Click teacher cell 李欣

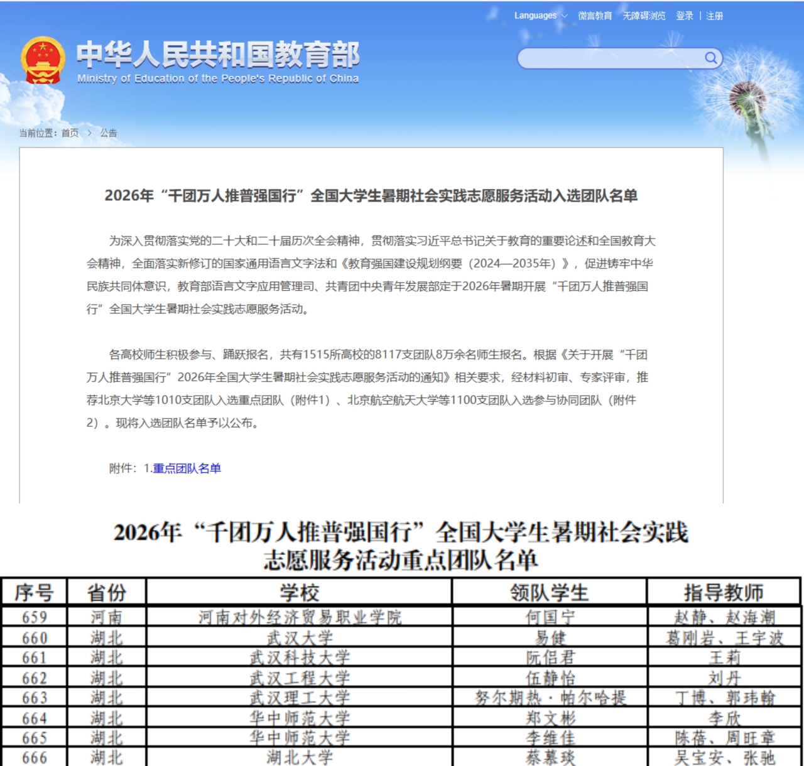tap(725, 718)
